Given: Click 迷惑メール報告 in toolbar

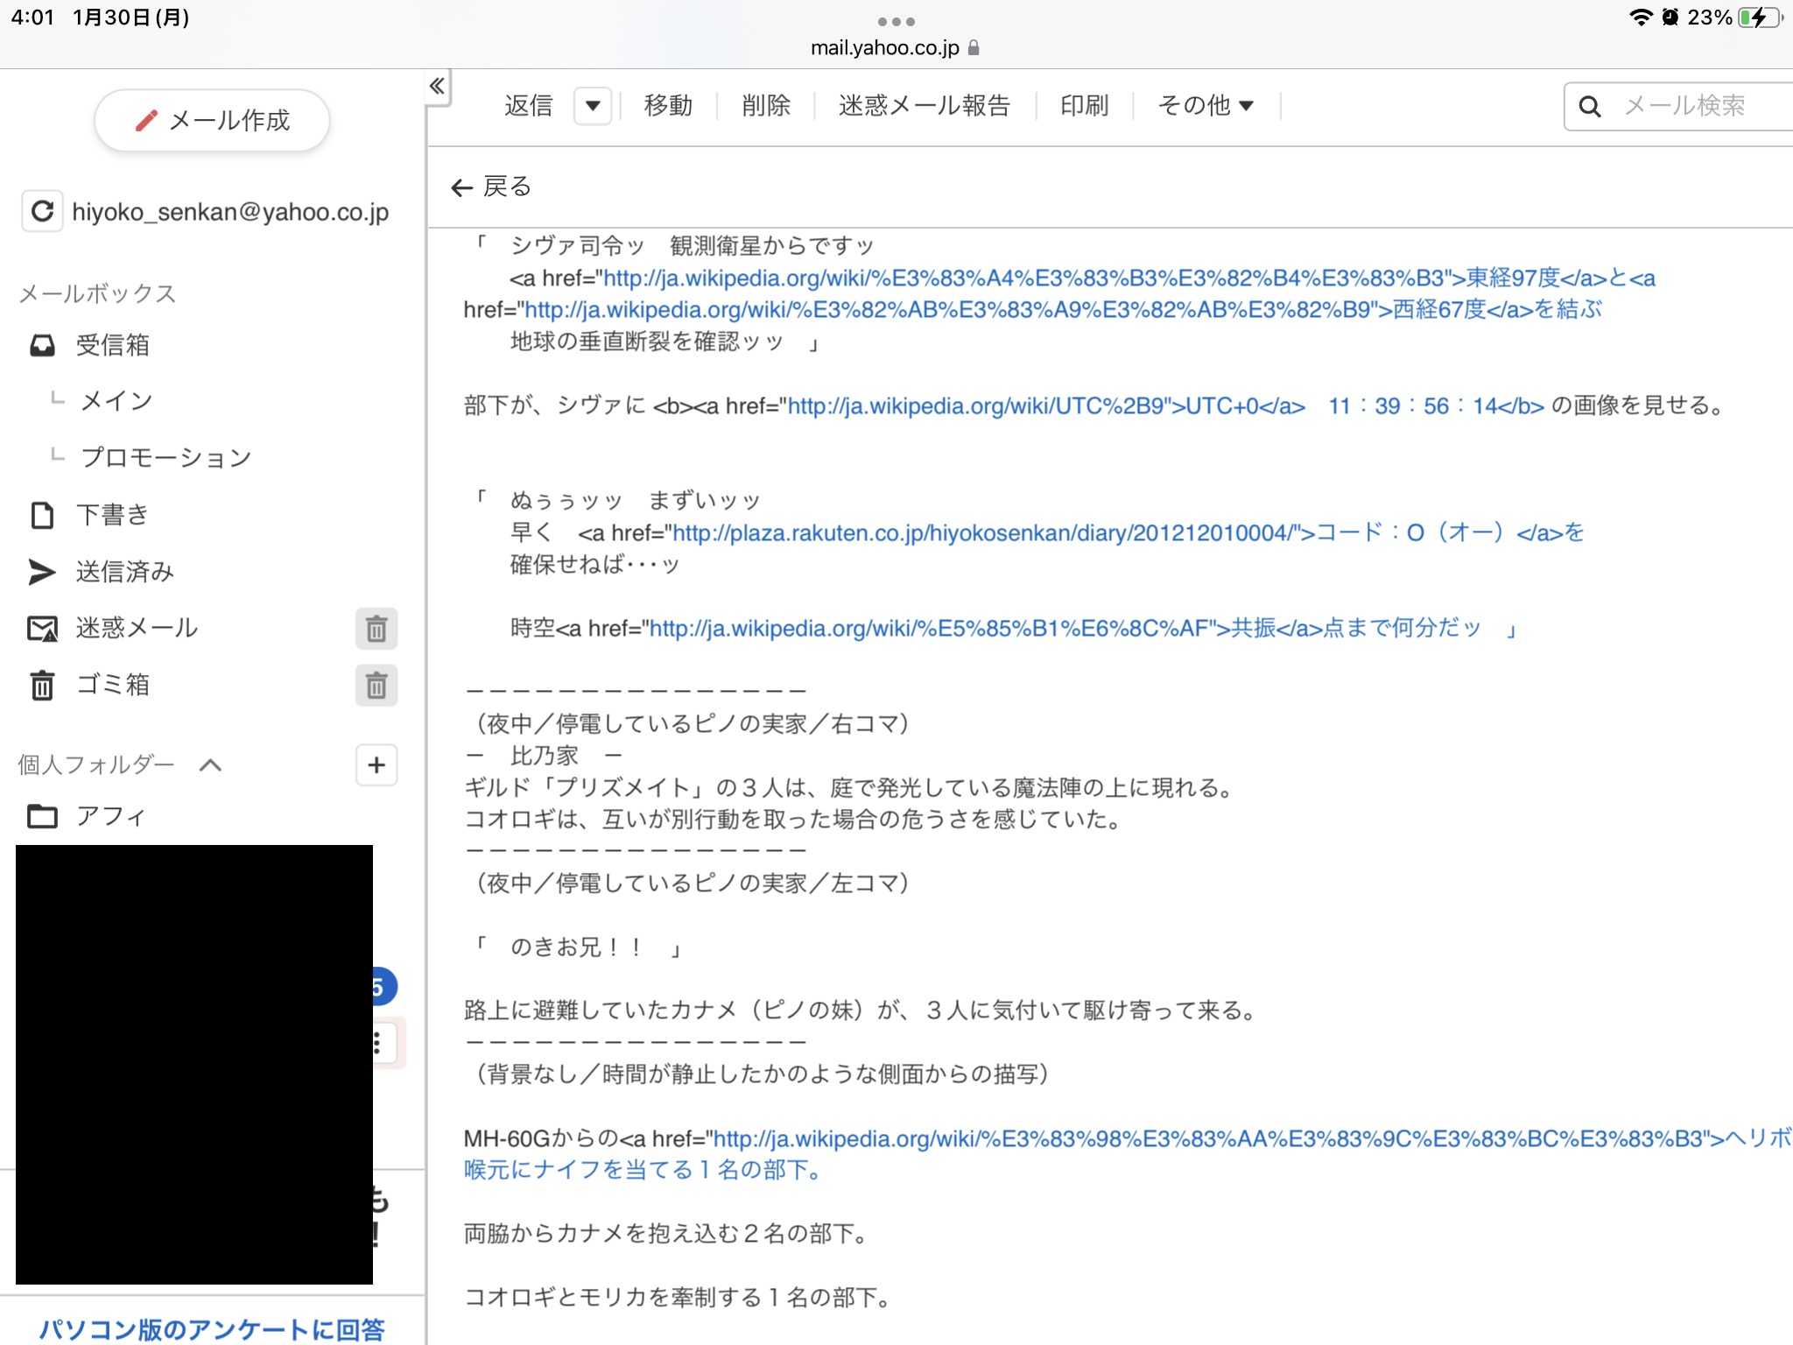Looking at the screenshot, I should (x=924, y=106).
